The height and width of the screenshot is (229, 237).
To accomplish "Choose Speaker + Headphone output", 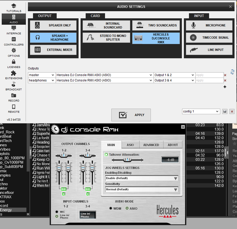I will click(x=53, y=37).
